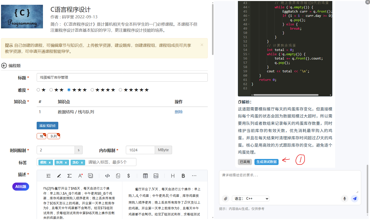
Task: Toggle bold text formatting
Action: tap(183, 176)
